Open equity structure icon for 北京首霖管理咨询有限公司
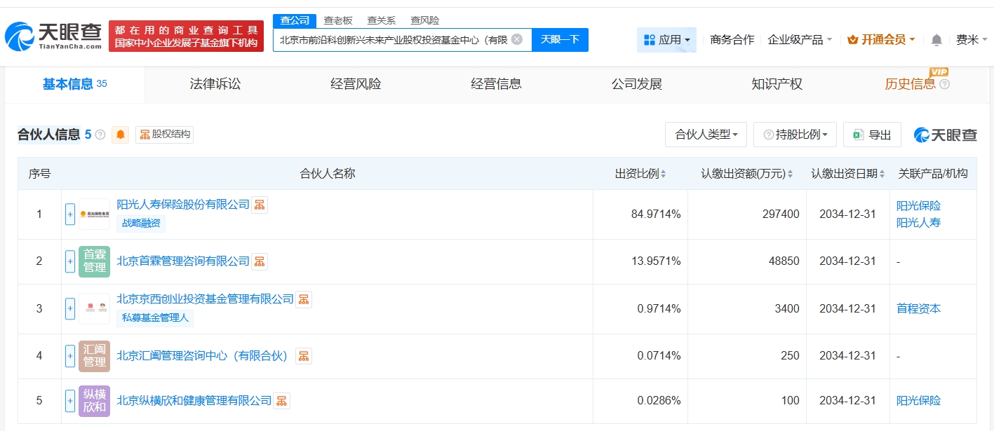 pos(260,261)
